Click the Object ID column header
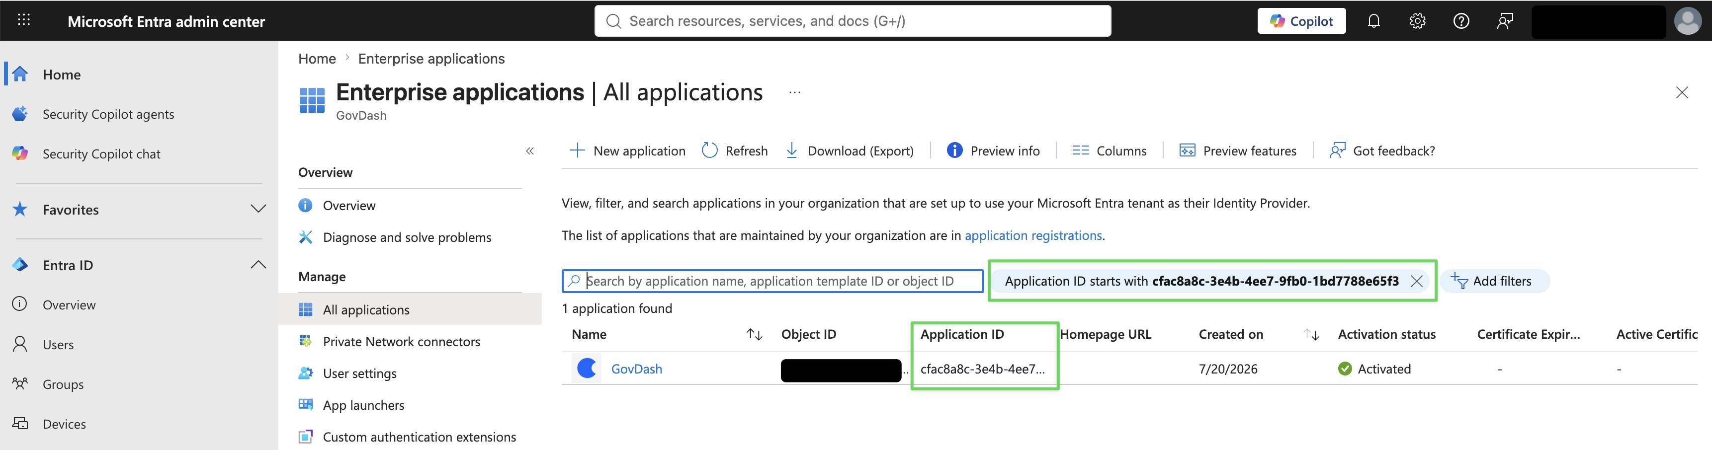This screenshot has height=450, width=1712. 808,334
